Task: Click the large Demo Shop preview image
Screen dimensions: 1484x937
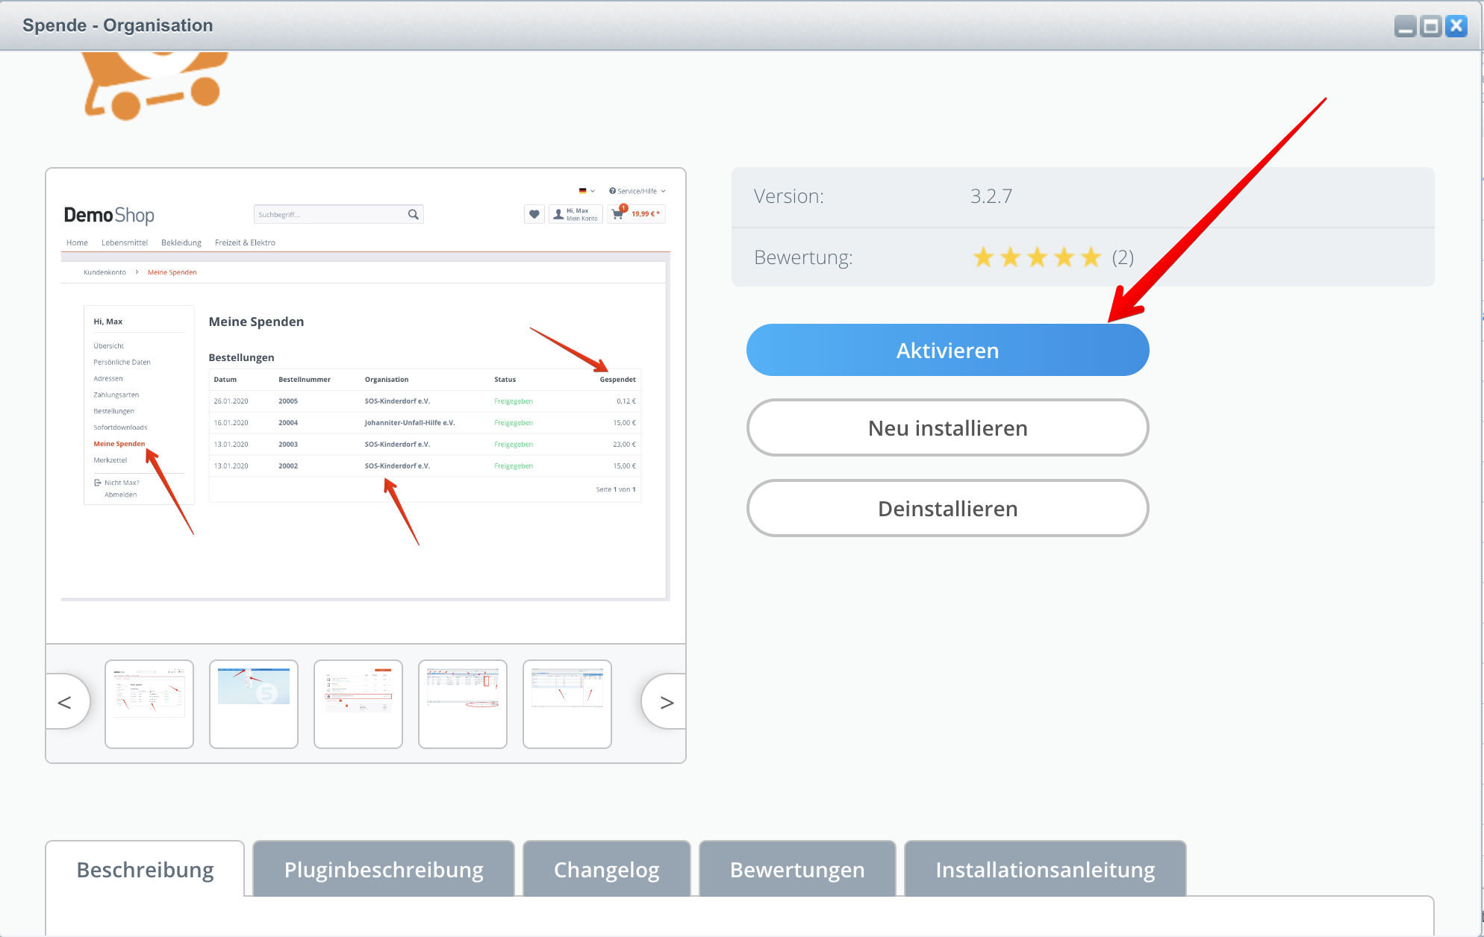Action: 365,405
